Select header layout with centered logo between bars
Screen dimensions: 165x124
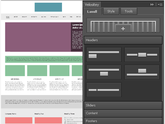coord(142,55)
